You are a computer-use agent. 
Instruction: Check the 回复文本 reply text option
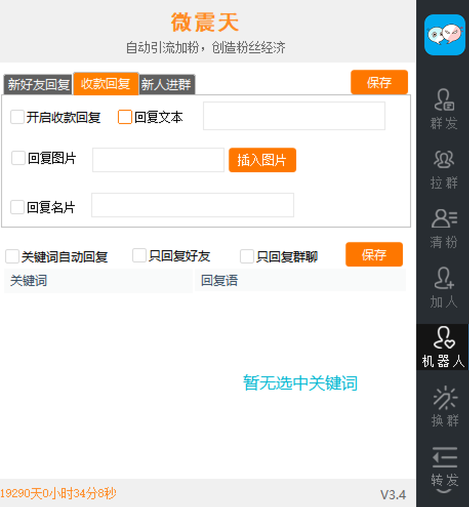tap(125, 116)
